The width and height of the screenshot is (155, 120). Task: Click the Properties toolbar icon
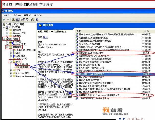coord(23,20)
